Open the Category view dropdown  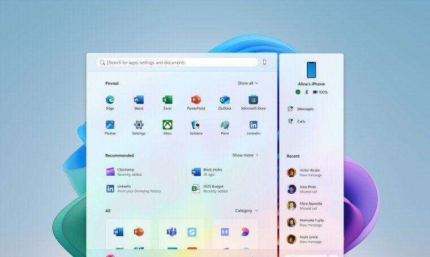(x=247, y=211)
